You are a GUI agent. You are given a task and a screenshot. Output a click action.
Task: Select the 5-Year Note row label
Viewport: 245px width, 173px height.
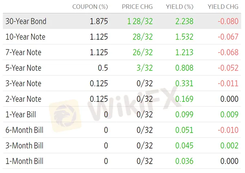click(x=24, y=68)
